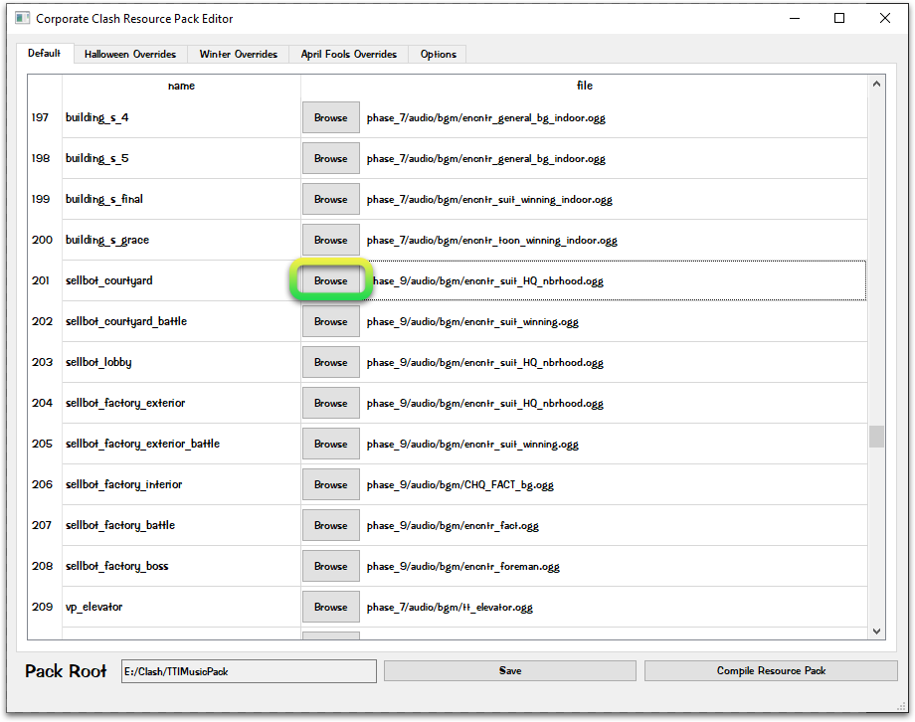Click scrollbar up arrow
Viewport: 915px width, 722px height.
[876, 85]
